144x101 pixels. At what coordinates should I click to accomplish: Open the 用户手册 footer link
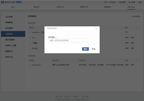[59, 97]
